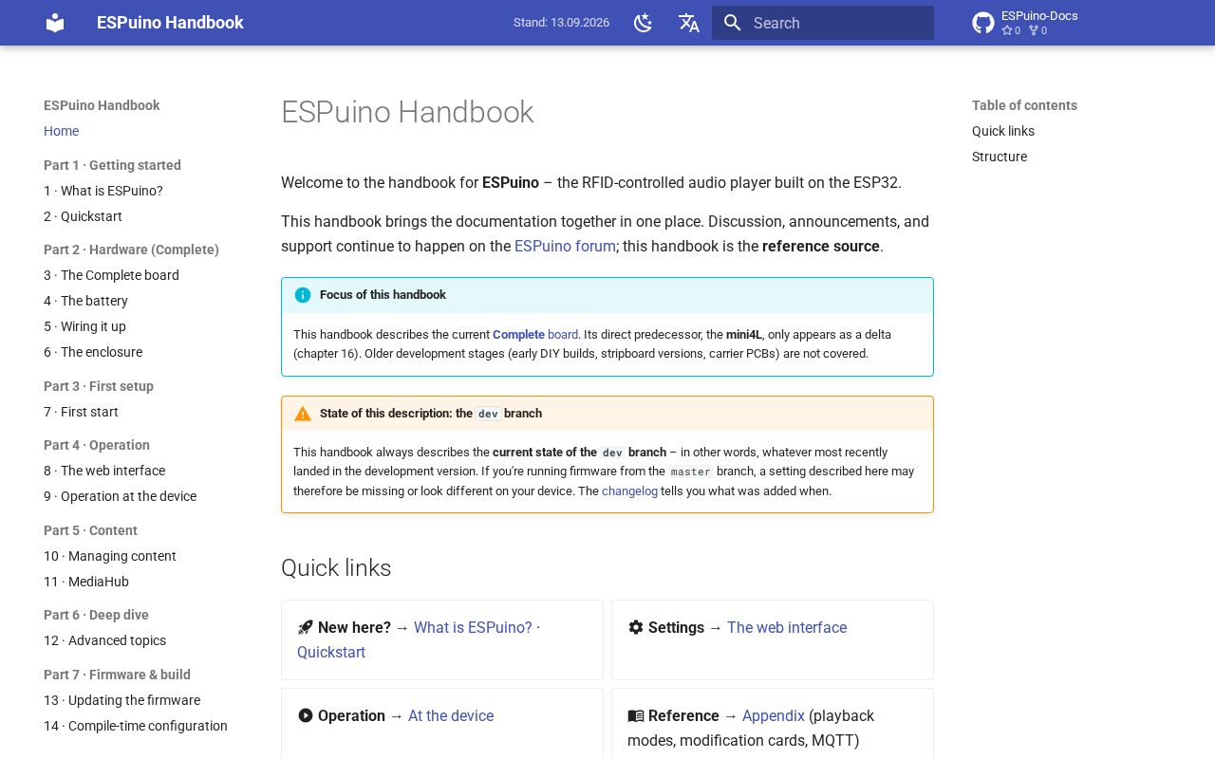Open Quickstart link in New here card

click(331, 652)
